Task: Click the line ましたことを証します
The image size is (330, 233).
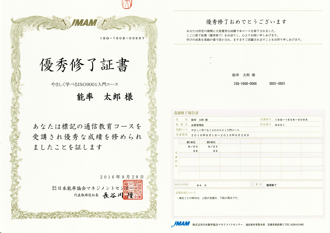Action: pyautogui.click(x=68, y=147)
